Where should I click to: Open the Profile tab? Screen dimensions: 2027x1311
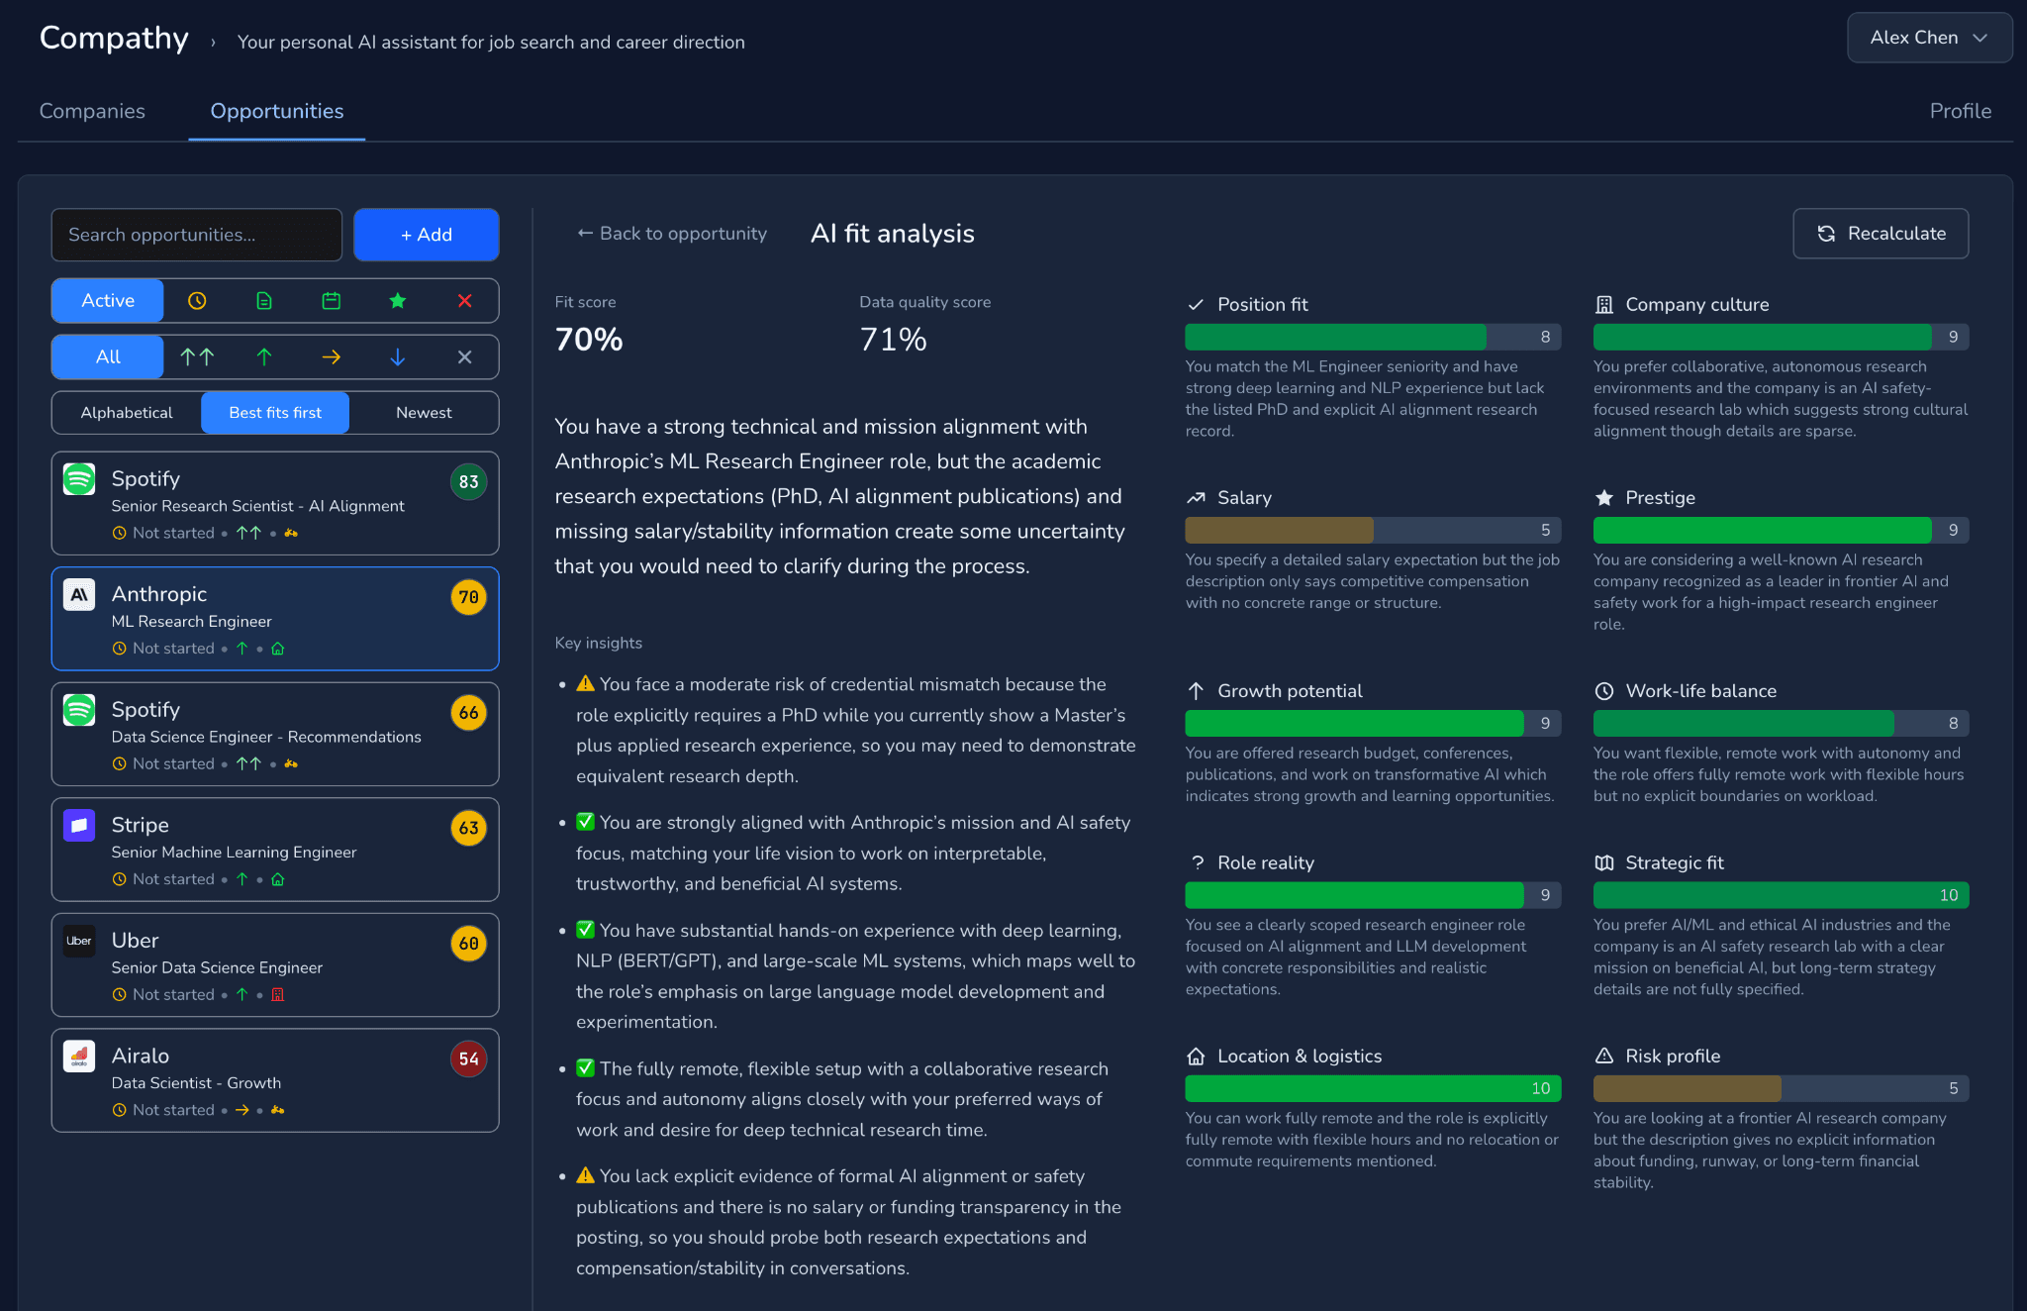click(x=1960, y=111)
